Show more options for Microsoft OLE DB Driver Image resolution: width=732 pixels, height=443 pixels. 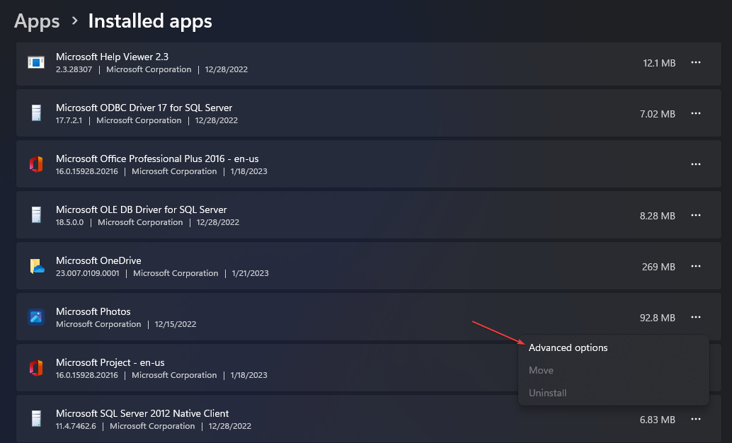[696, 215]
